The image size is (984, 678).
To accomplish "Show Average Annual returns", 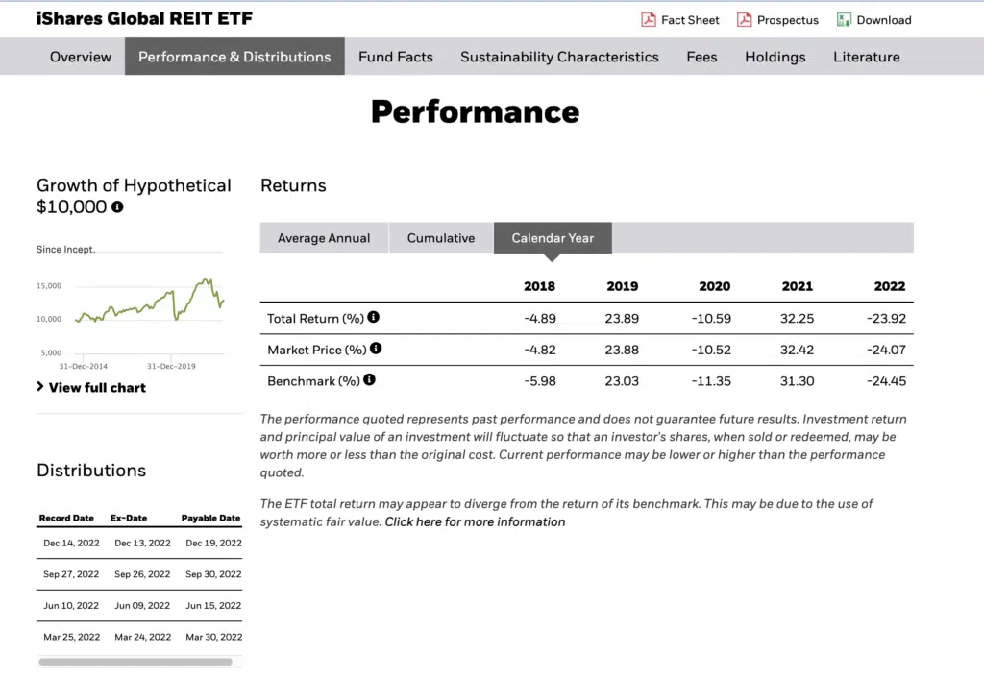I will [324, 238].
